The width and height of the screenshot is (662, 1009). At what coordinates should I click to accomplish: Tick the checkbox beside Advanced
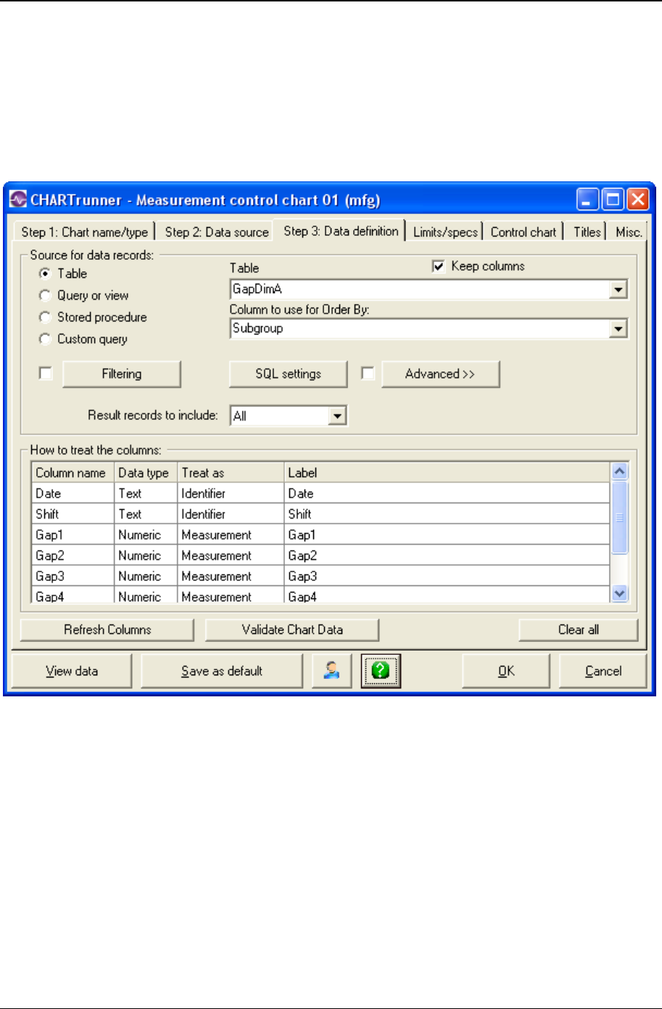click(368, 374)
